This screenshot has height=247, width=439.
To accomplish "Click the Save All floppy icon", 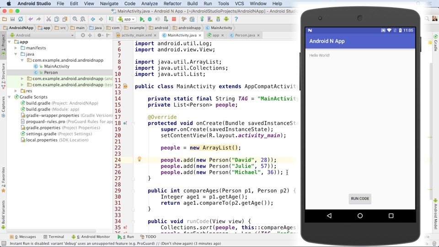I will pyautogui.click(x=12, y=19).
